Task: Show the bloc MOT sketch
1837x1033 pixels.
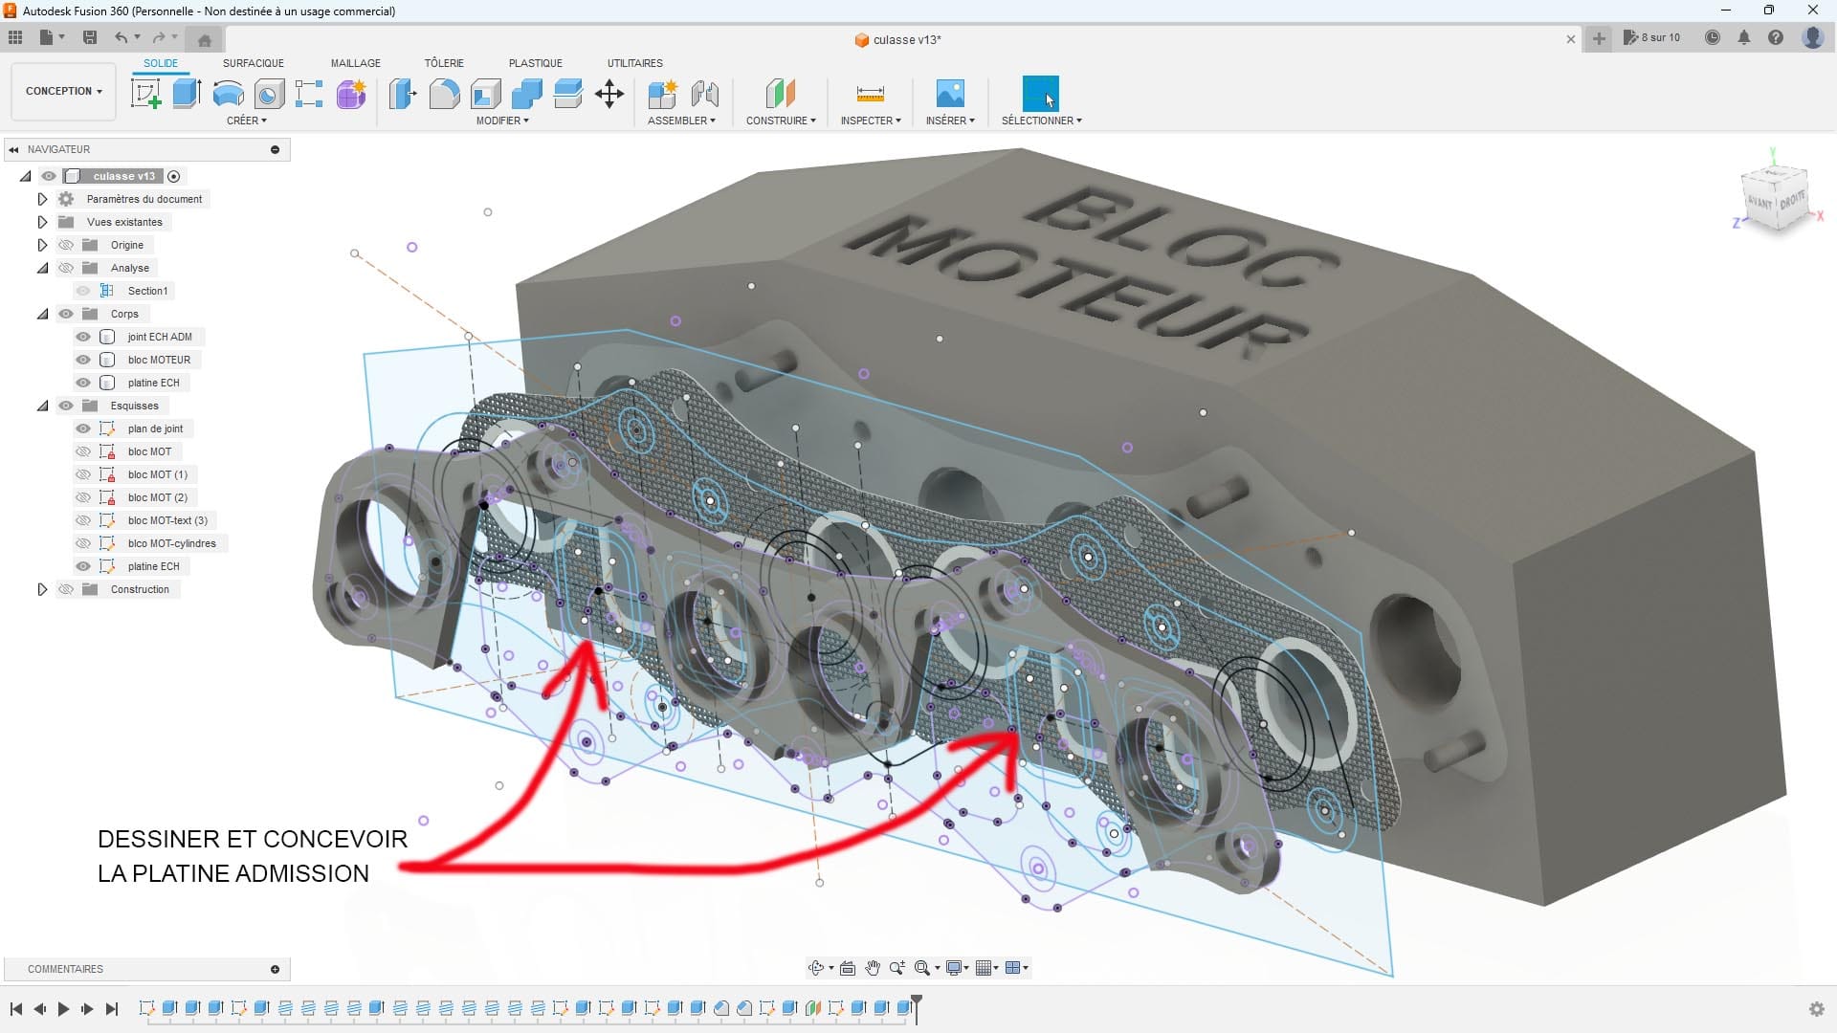Action: [83, 451]
